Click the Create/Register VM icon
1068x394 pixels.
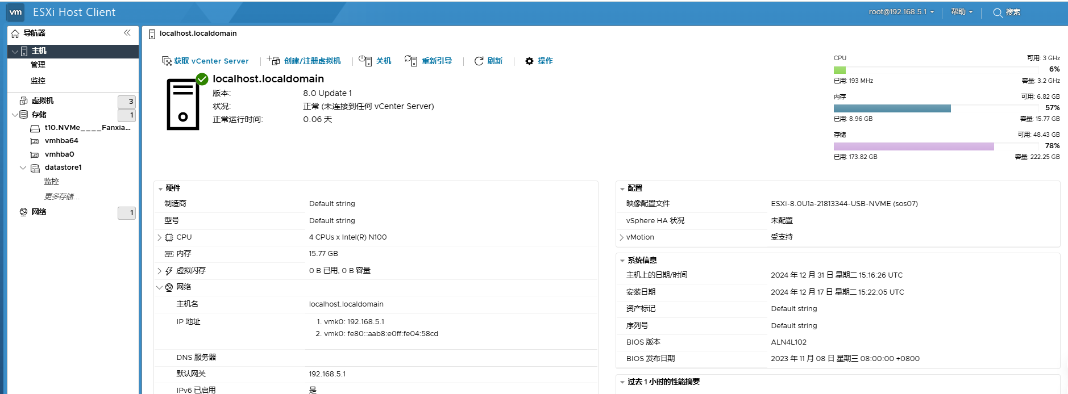tap(273, 61)
